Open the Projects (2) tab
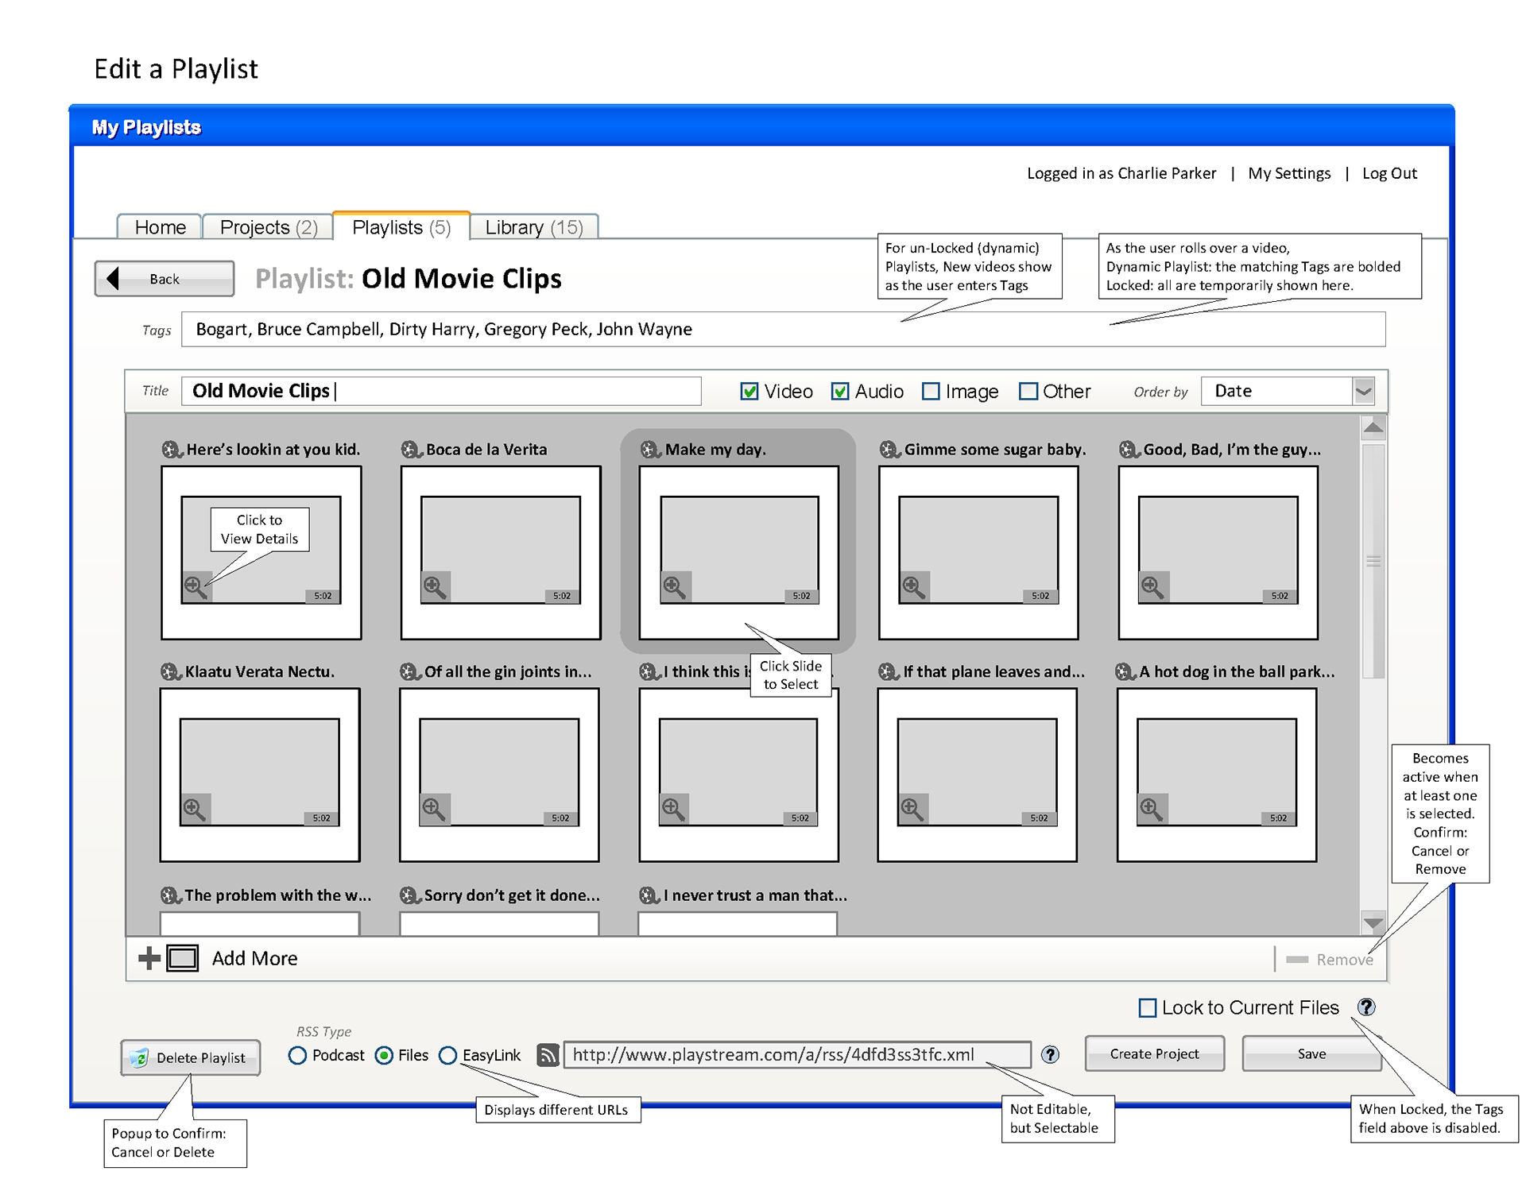 pos(268,228)
